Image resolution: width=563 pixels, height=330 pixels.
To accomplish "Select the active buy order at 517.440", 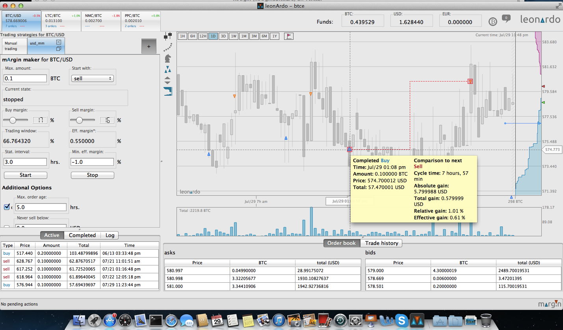I will pyautogui.click(x=80, y=253).
